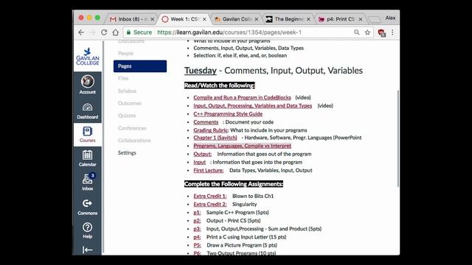Open Programs, Languages, Compile vs Interpret
The image size is (472, 265).
(243, 146)
